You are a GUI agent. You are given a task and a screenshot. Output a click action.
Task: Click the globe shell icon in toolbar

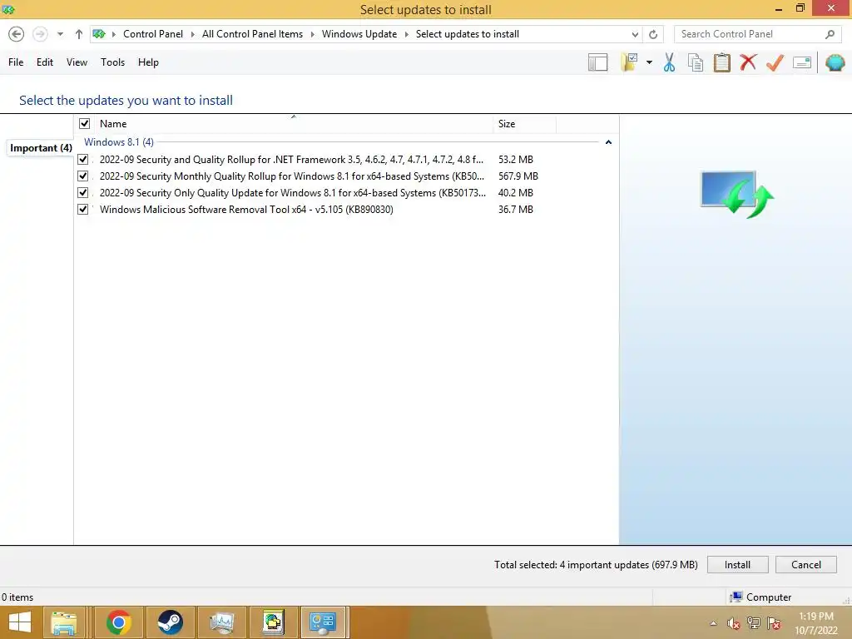pyautogui.click(x=835, y=62)
